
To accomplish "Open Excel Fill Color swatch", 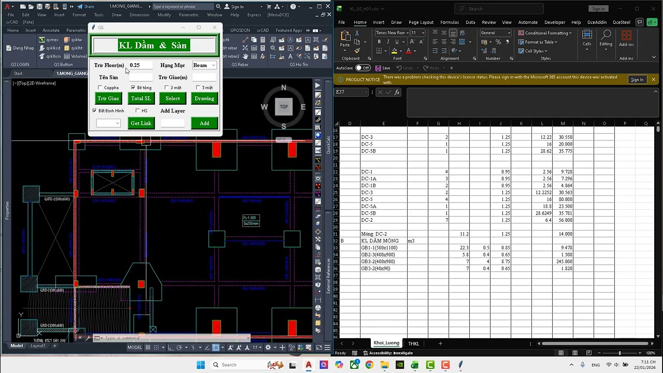I will 394,51.
